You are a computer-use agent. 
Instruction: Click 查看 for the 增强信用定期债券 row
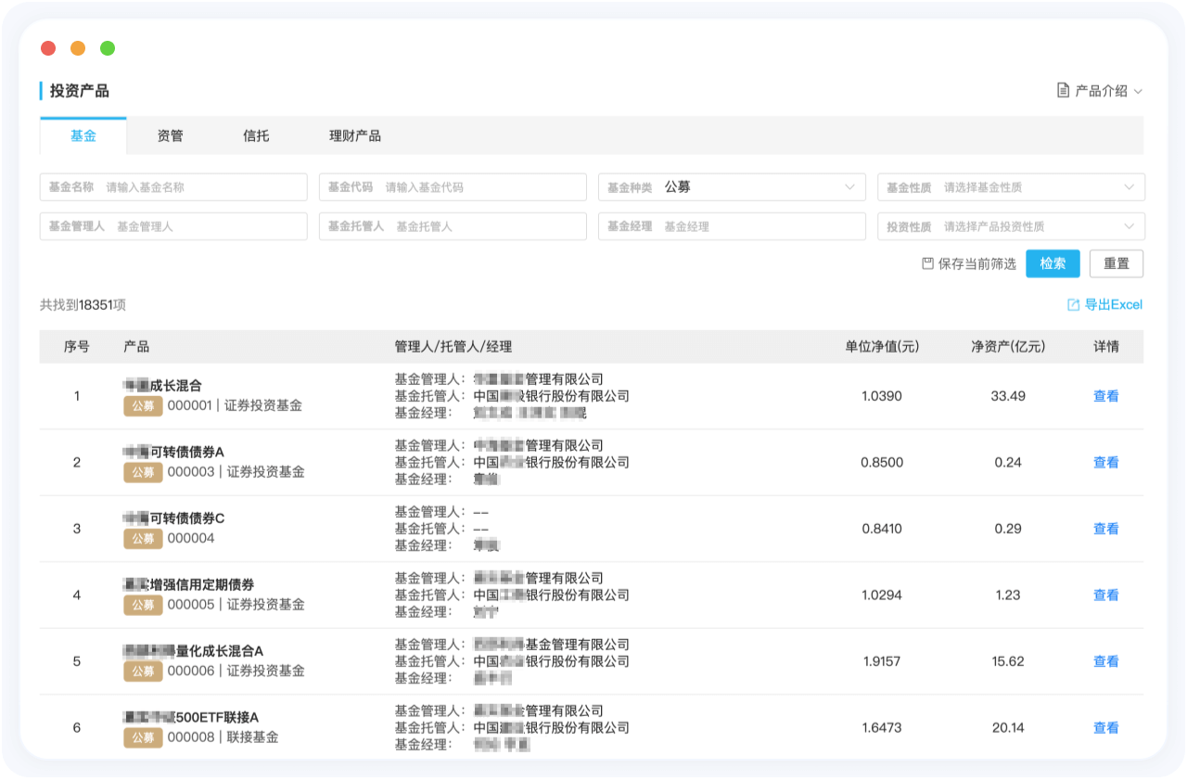pyautogui.click(x=1106, y=595)
